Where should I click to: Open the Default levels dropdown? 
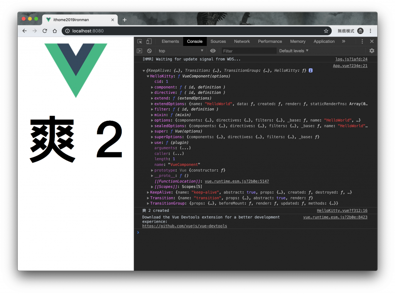[294, 51]
